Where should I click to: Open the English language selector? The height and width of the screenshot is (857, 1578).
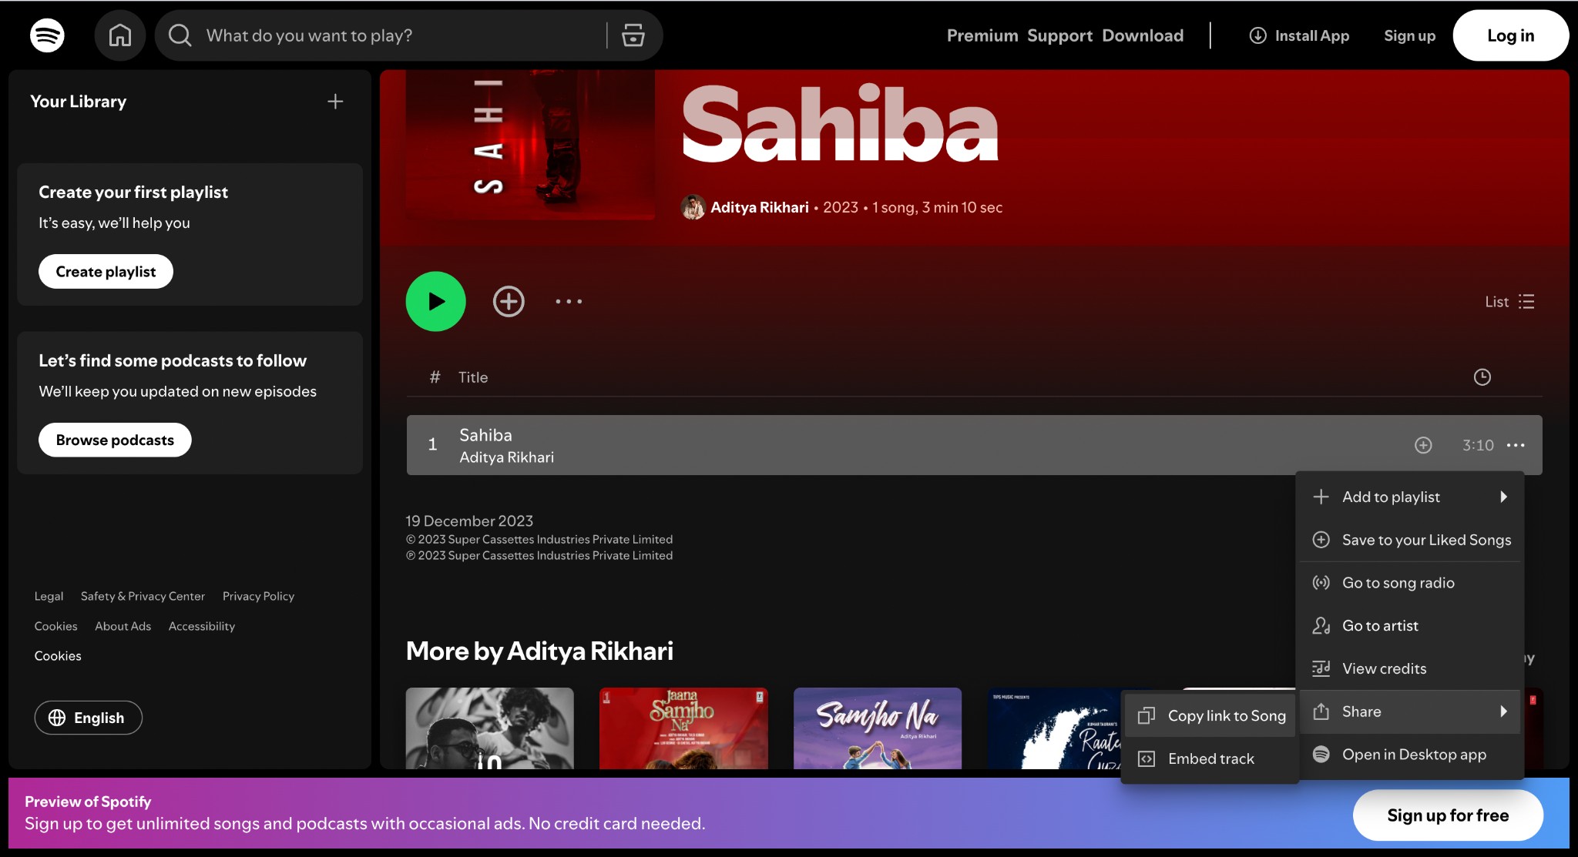[89, 718]
